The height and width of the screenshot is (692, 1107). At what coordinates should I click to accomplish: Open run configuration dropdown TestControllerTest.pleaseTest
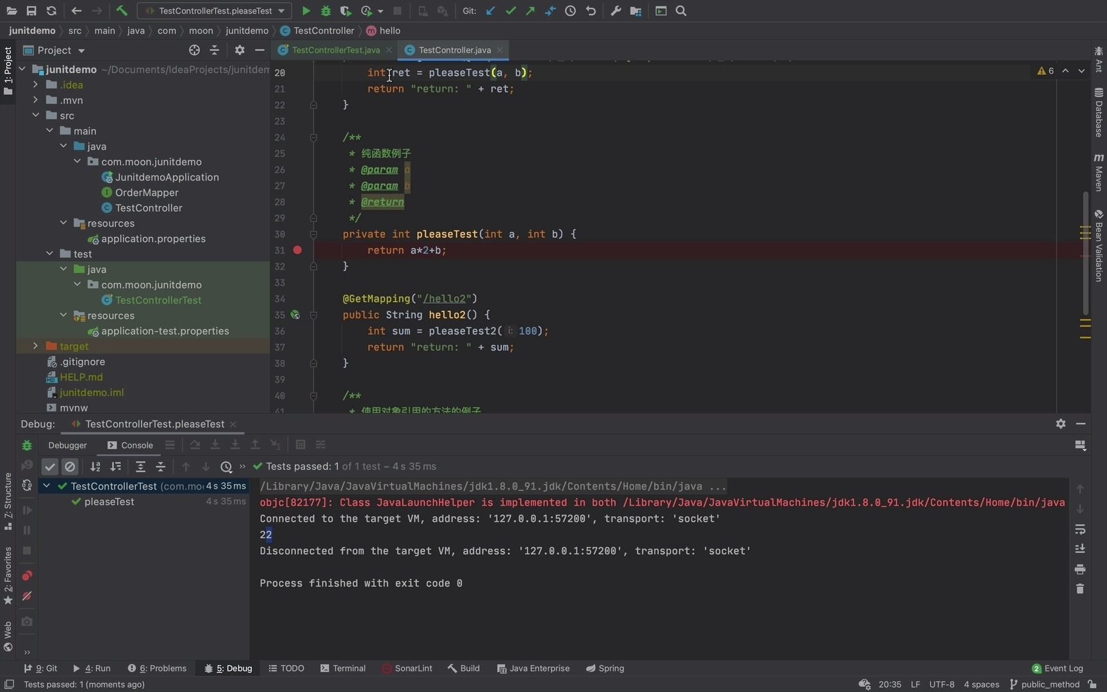tap(215, 11)
